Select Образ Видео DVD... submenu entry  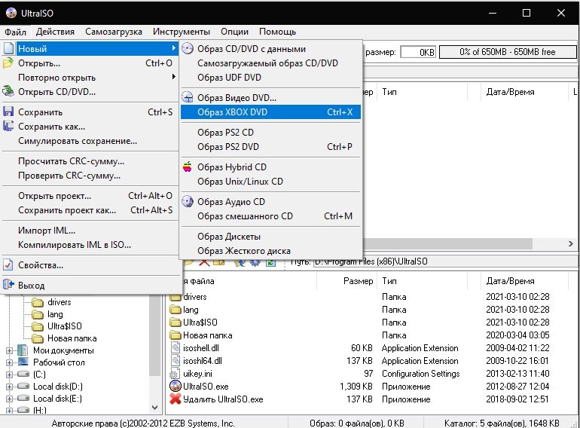270,98
